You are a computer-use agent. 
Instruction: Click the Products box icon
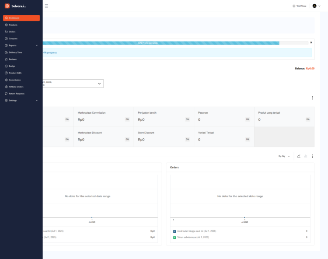click(6, 25)
